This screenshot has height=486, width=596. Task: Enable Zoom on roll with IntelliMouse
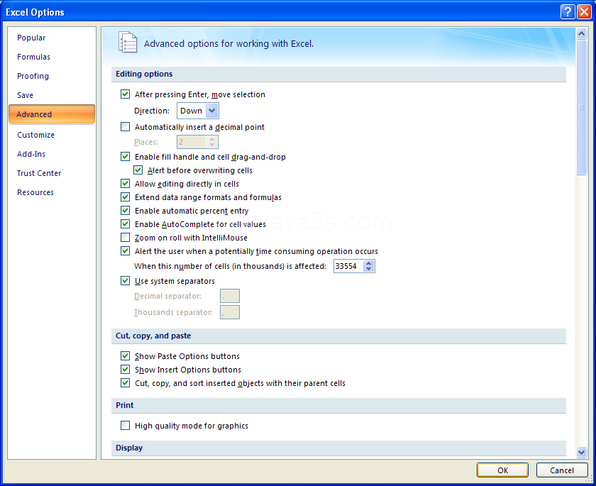125,238
